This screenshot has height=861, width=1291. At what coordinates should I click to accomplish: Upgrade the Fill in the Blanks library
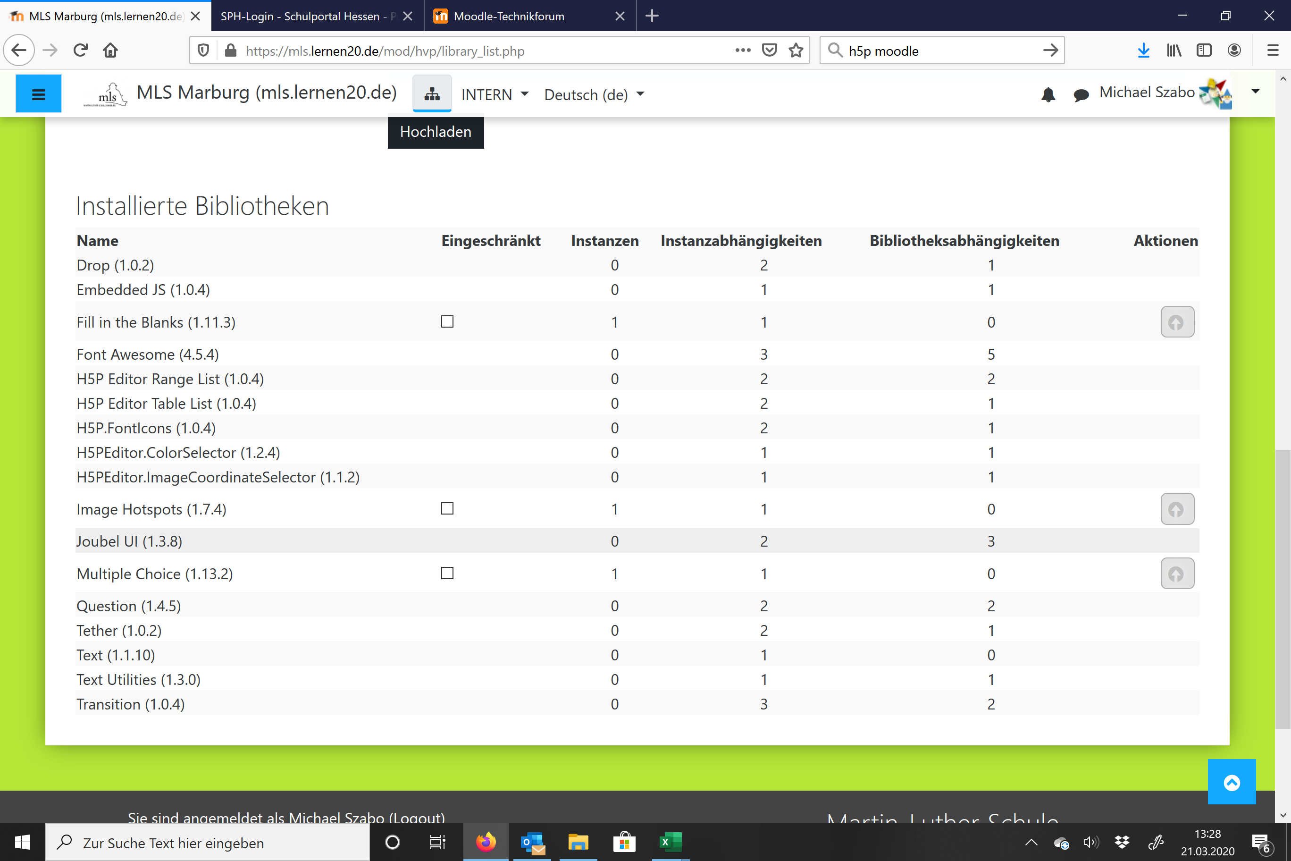[1177, 322]
